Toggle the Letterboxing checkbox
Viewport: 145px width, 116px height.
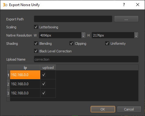pos(36,27)
